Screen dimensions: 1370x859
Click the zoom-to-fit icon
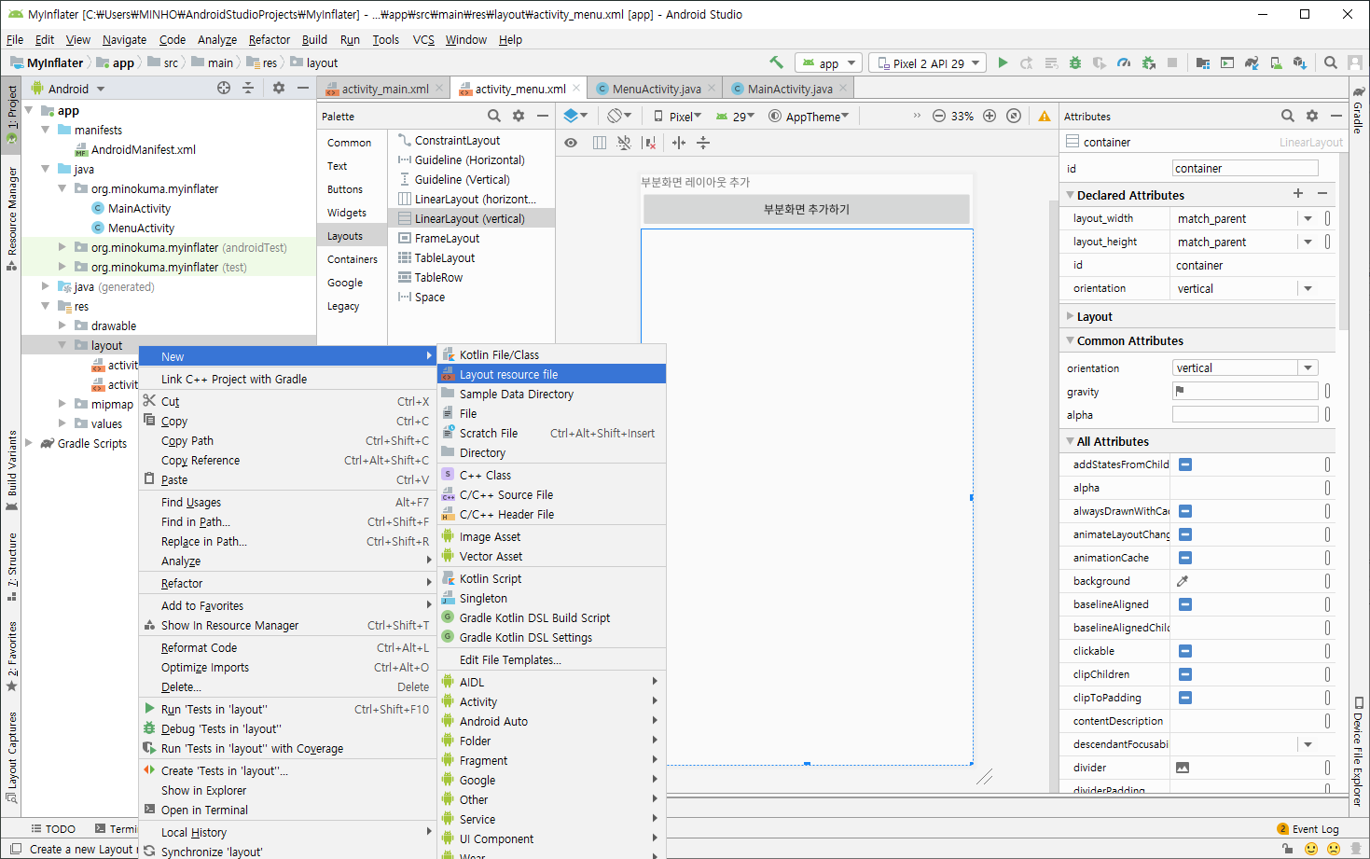click(1014, 116)
